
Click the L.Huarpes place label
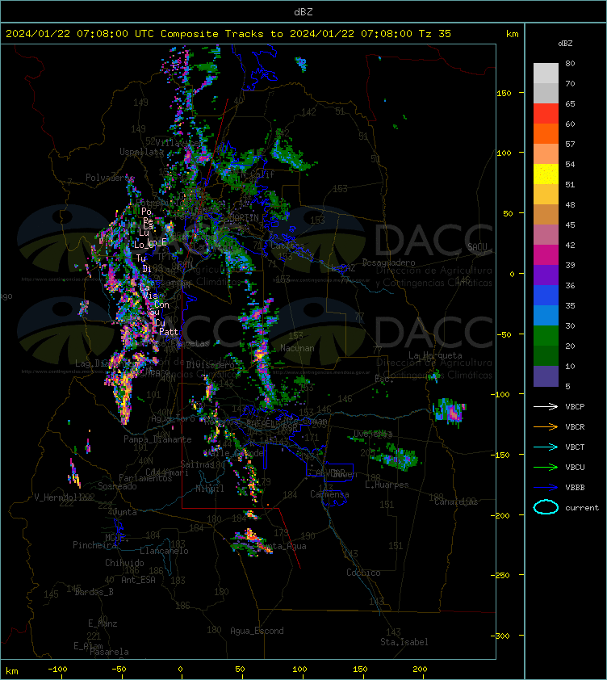click(x=387, y=485)
